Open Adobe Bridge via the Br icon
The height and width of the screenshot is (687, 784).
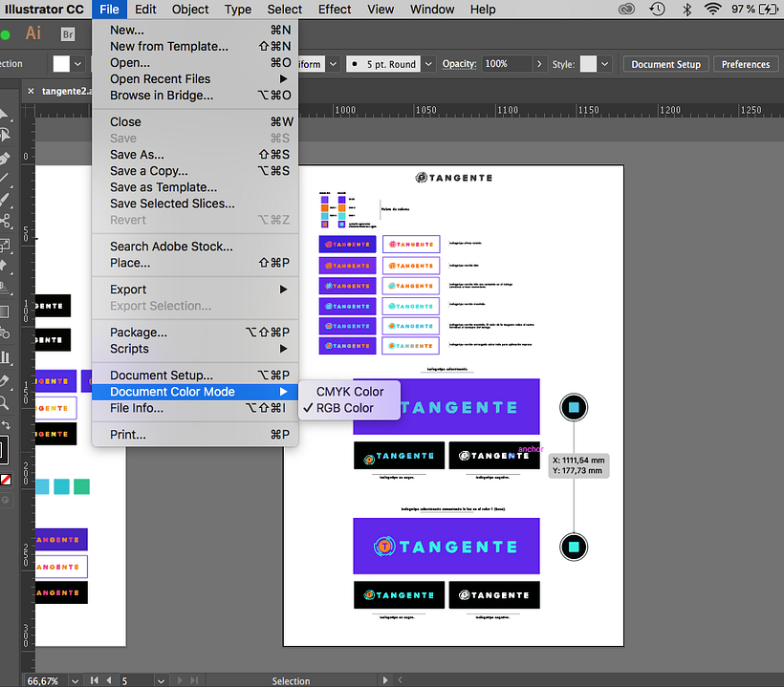(68, 34)
